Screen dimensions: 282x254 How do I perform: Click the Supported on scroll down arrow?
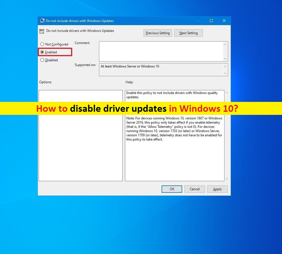[x=225, y=73]
